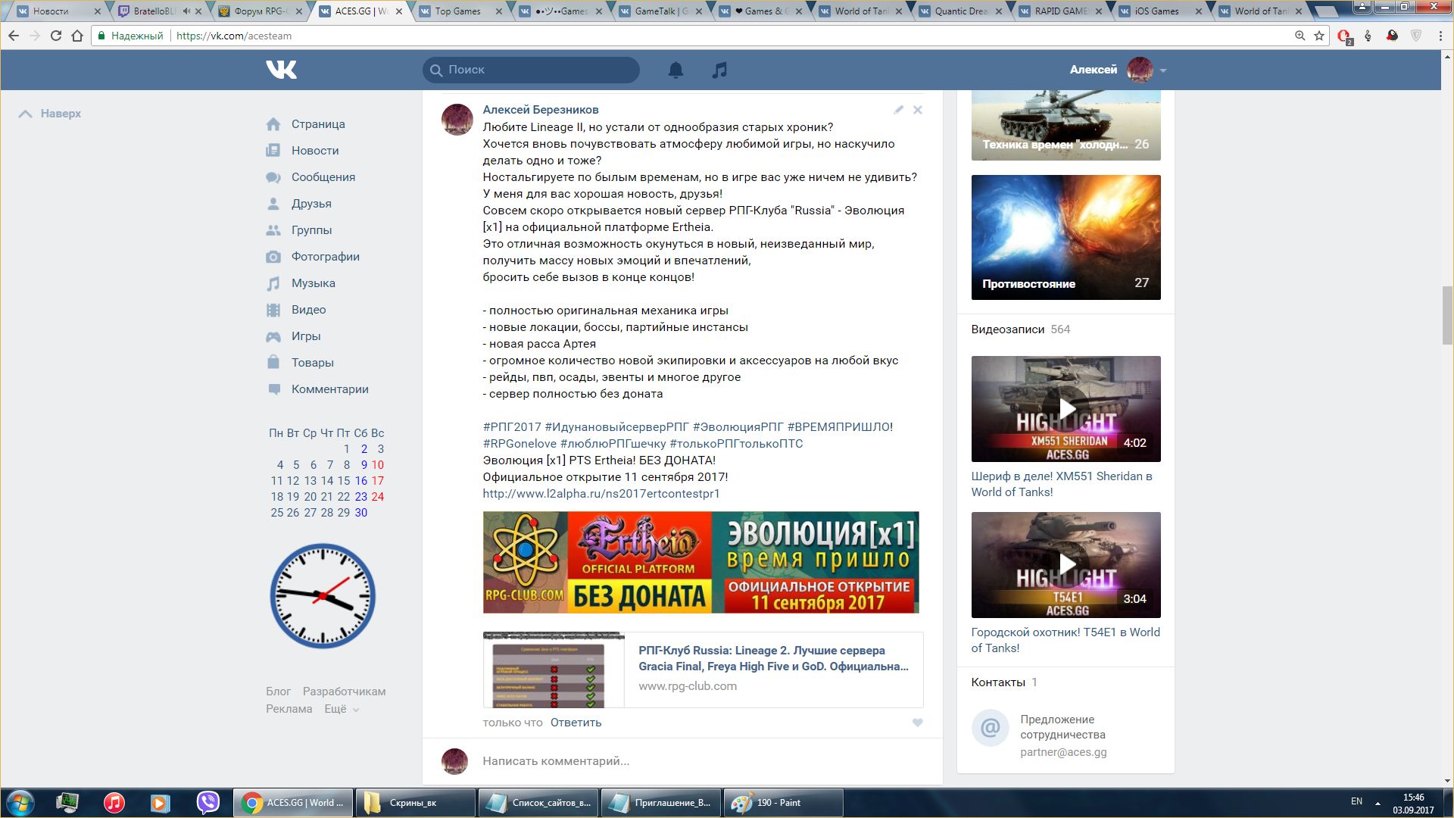Click the Новости news icon
Screen dimensions: 1454x818
point(273,151)
